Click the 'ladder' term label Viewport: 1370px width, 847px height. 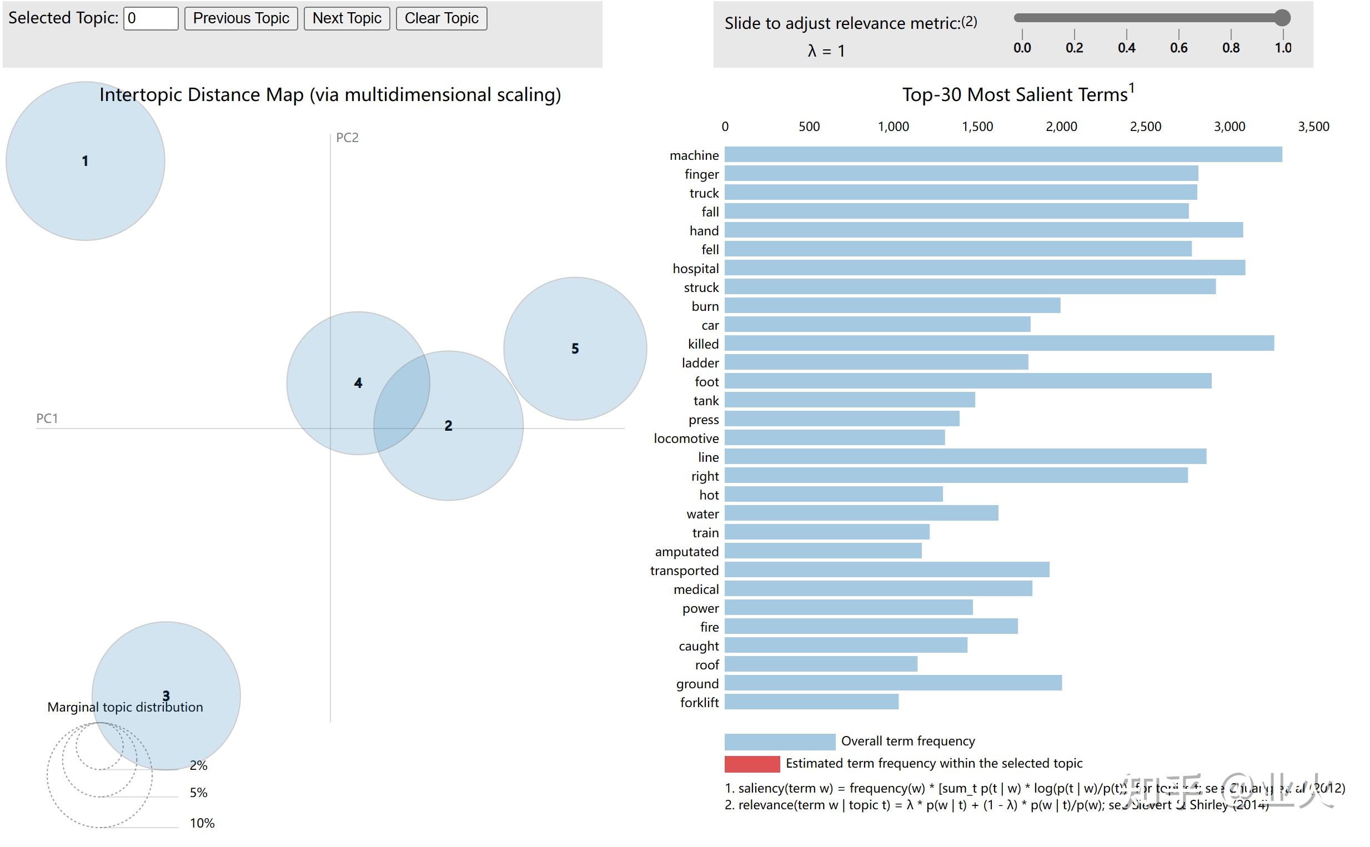(x=700, y=363)
